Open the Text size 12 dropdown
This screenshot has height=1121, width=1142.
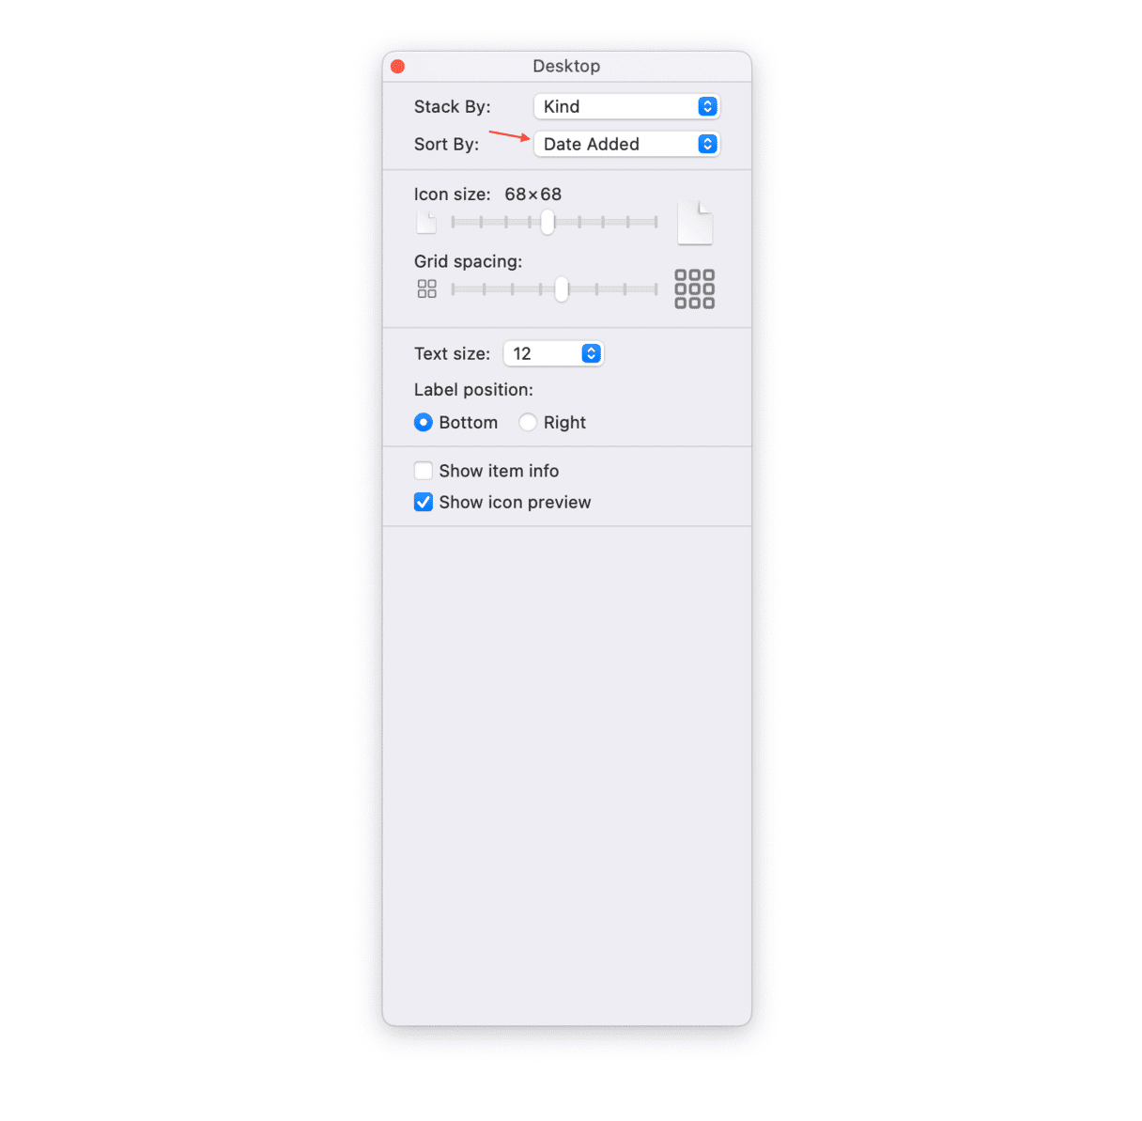(x=553, y=353)
